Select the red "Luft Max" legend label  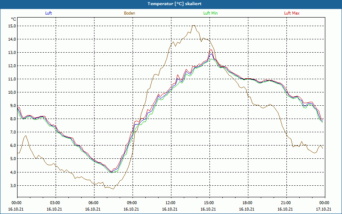292,13
